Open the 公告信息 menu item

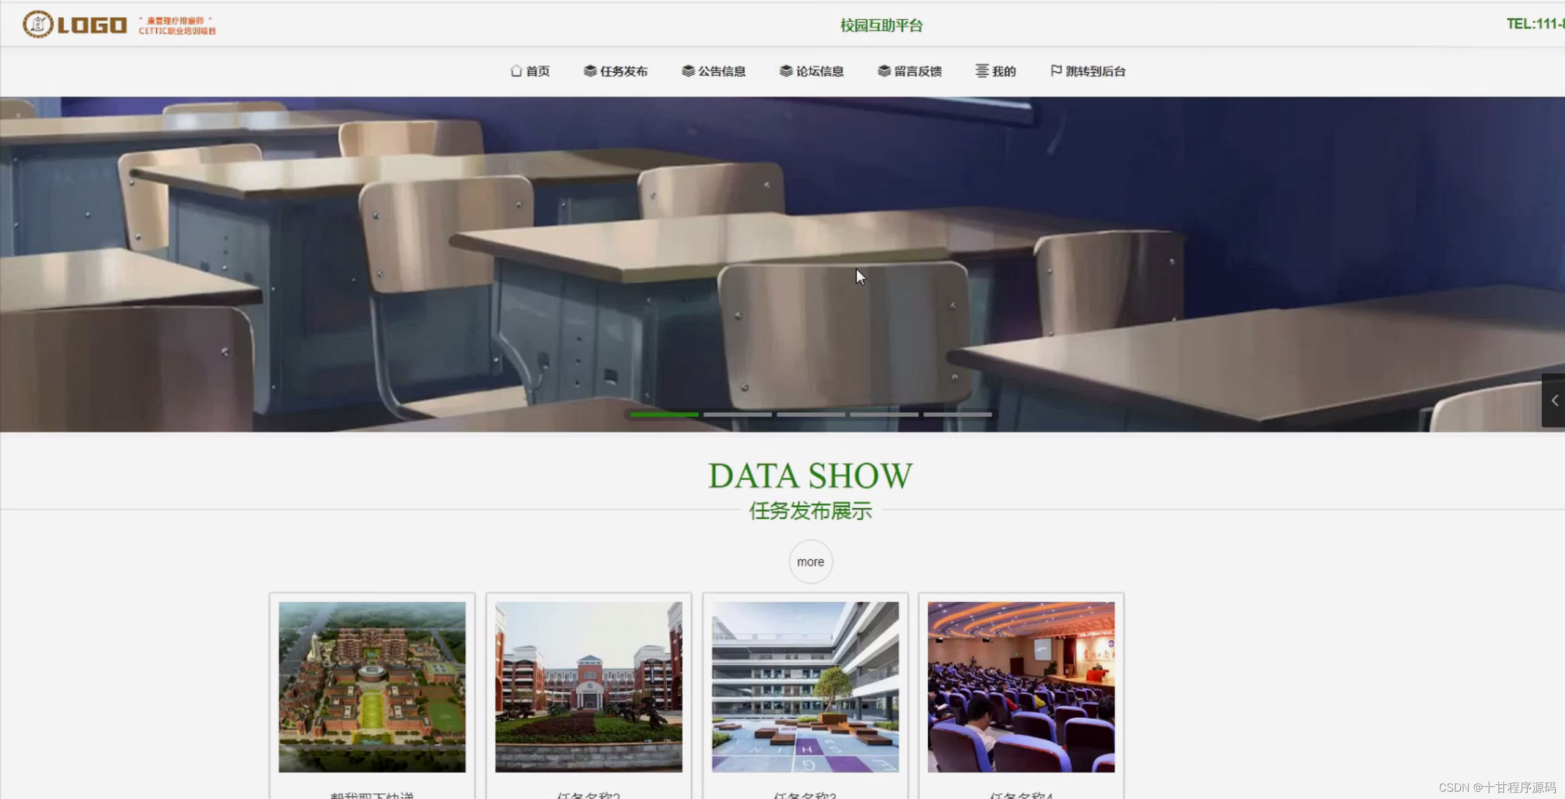721,72
